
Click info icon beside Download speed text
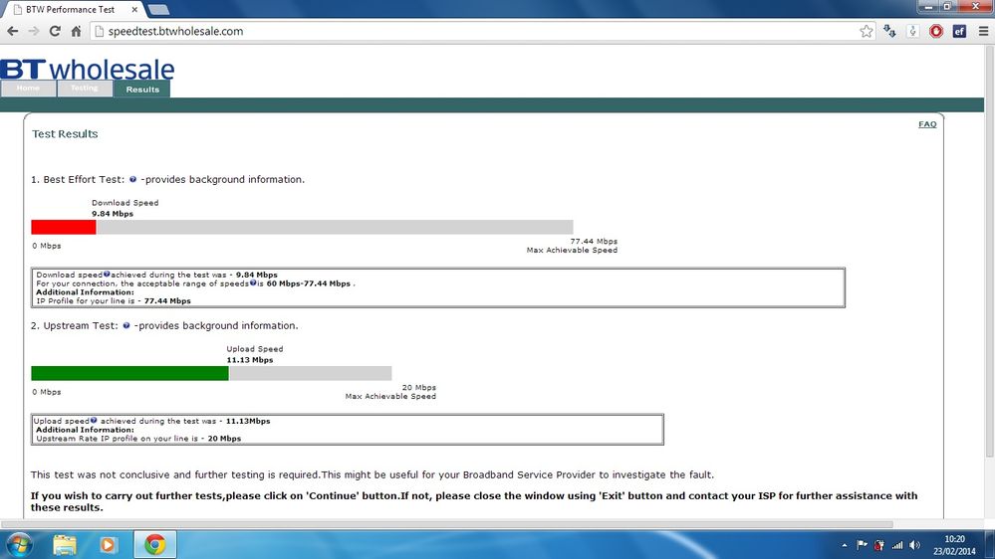point(107,275)
